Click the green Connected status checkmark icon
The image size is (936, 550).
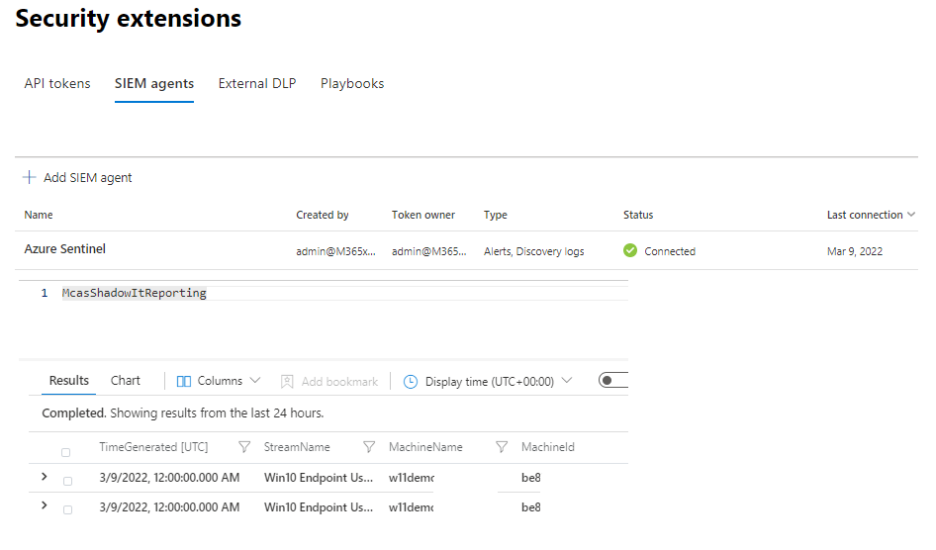(x=630, y=251)
